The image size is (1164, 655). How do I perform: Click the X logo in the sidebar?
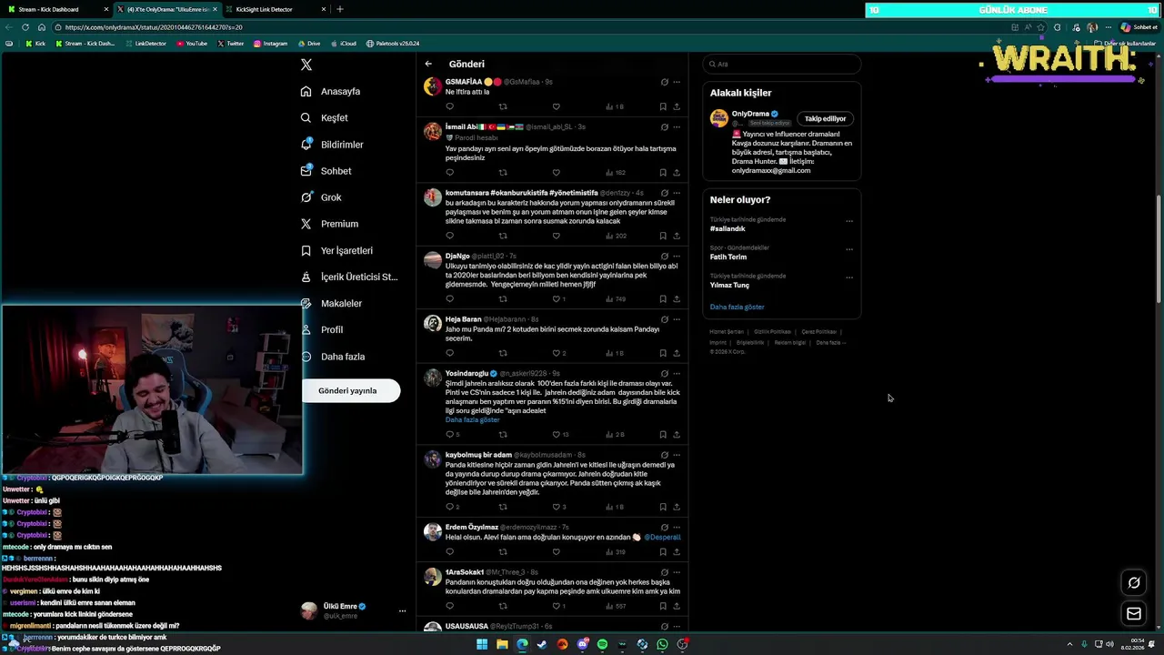pos(306,65)
